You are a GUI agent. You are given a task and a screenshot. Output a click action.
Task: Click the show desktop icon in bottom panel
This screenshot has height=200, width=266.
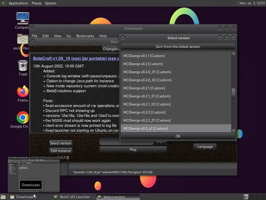3,197
